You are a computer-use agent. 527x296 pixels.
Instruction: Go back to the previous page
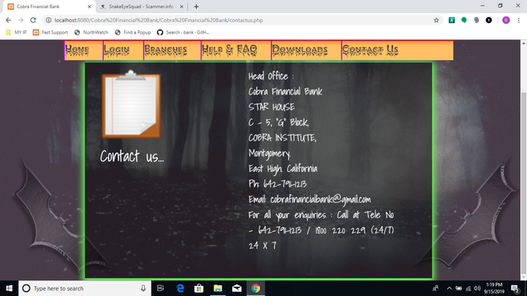point(8,20)
